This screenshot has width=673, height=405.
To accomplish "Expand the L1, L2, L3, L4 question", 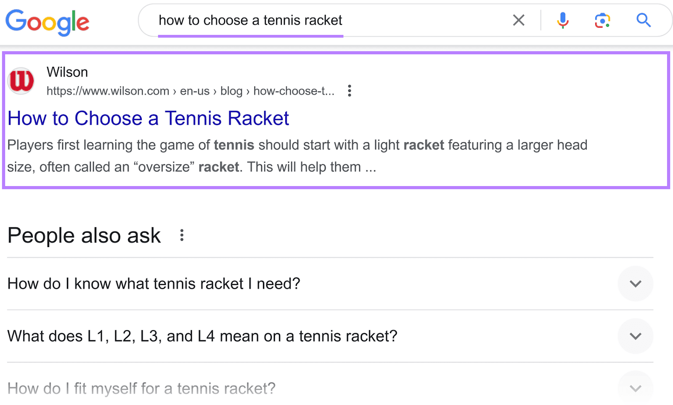I will pos(635,336).
